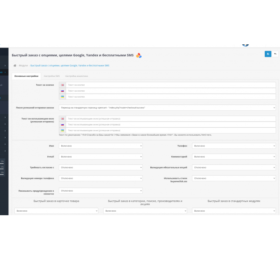Focus English popup text field

[x=171, y=119]
